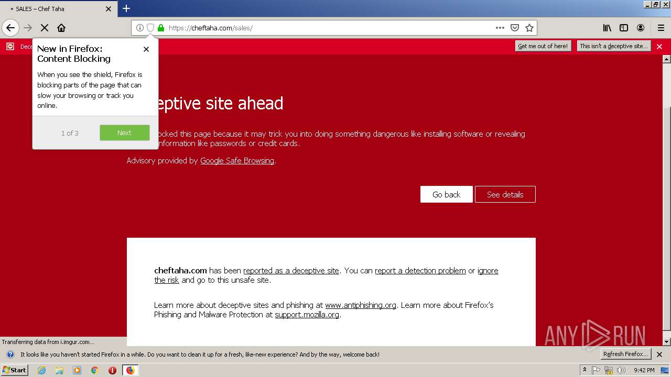
Task: Close the SALES – Chef Taha tab
Action: coord(109,9)
